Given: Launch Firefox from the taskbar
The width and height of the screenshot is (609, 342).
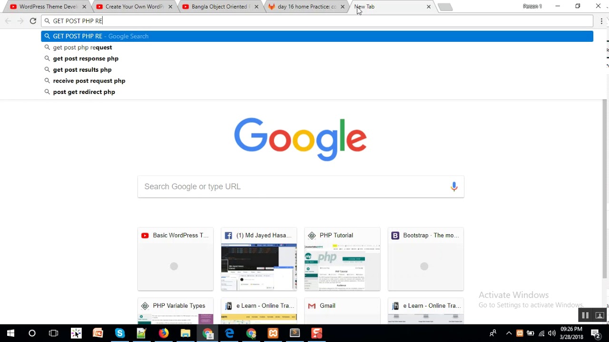Looking at the screenshot, I should coord(163,333).
